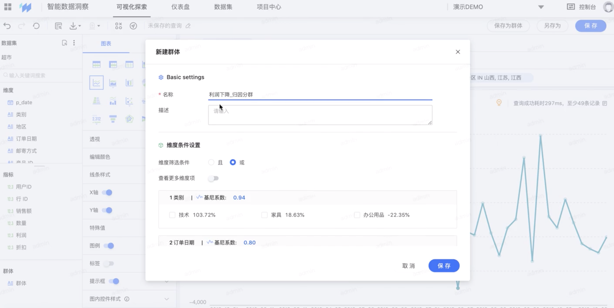Select the plain grid table chart type
Image resolution: width=614 pixels, height=308 pixels.
129,65
